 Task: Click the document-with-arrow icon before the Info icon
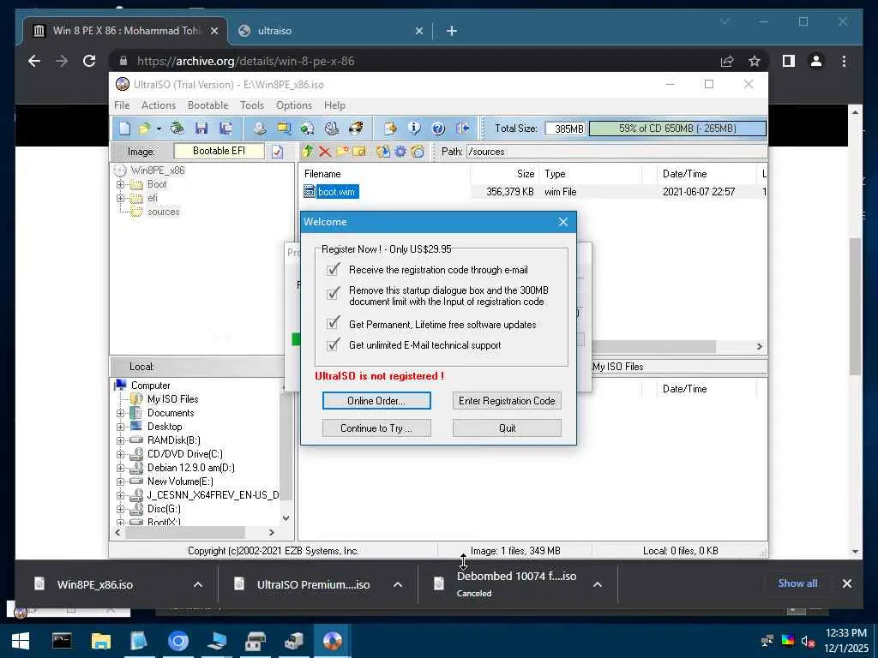390,129
